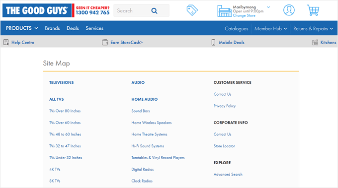Click the Kitchens icon

point(315,42)
